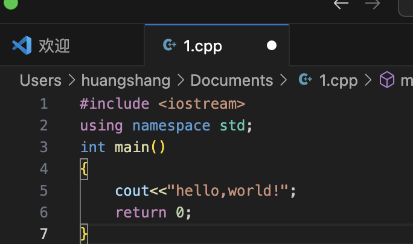The image size is (413, 244).
Task: Click the go back arrow
Action: coord(341,4)
